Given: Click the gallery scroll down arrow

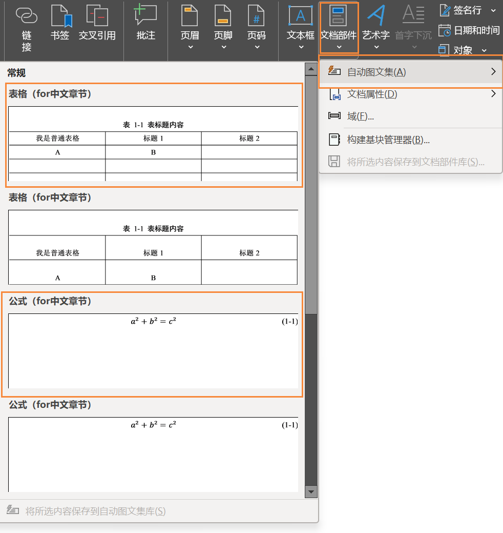Looking at the screenshot, I should tap(311, 492).
